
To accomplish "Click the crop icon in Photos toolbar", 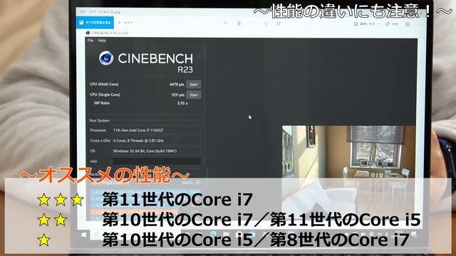I will click(279, 23).
